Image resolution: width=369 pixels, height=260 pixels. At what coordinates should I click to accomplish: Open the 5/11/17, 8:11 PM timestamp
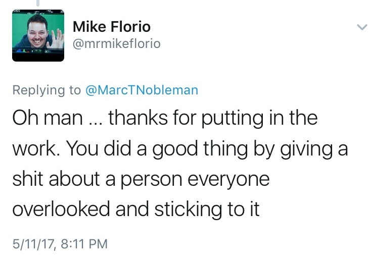point(60,244)
